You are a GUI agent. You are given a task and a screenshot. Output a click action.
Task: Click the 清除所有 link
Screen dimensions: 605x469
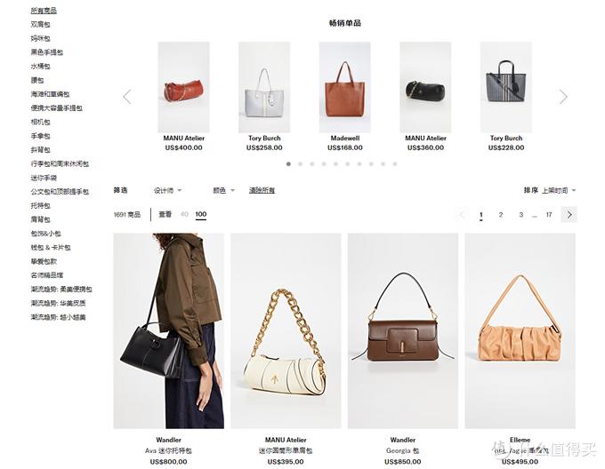click(262, 190)
